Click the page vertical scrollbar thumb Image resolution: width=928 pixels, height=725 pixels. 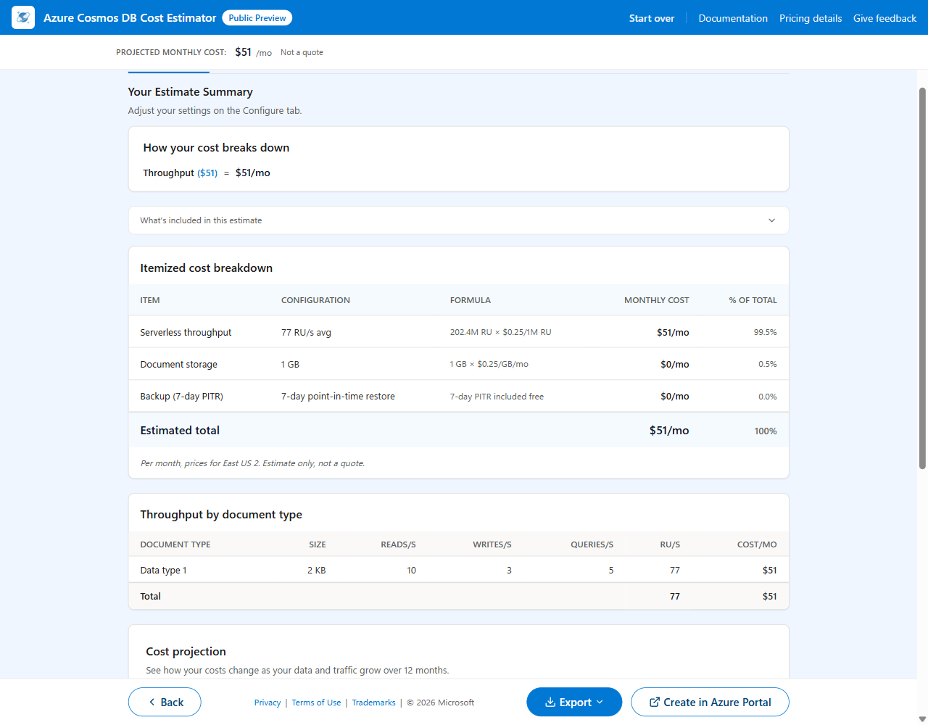tap(922, 278)
